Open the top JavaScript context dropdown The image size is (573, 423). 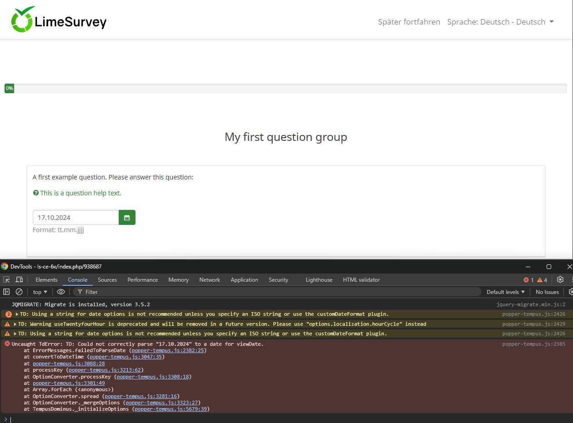tap(40, 292)
